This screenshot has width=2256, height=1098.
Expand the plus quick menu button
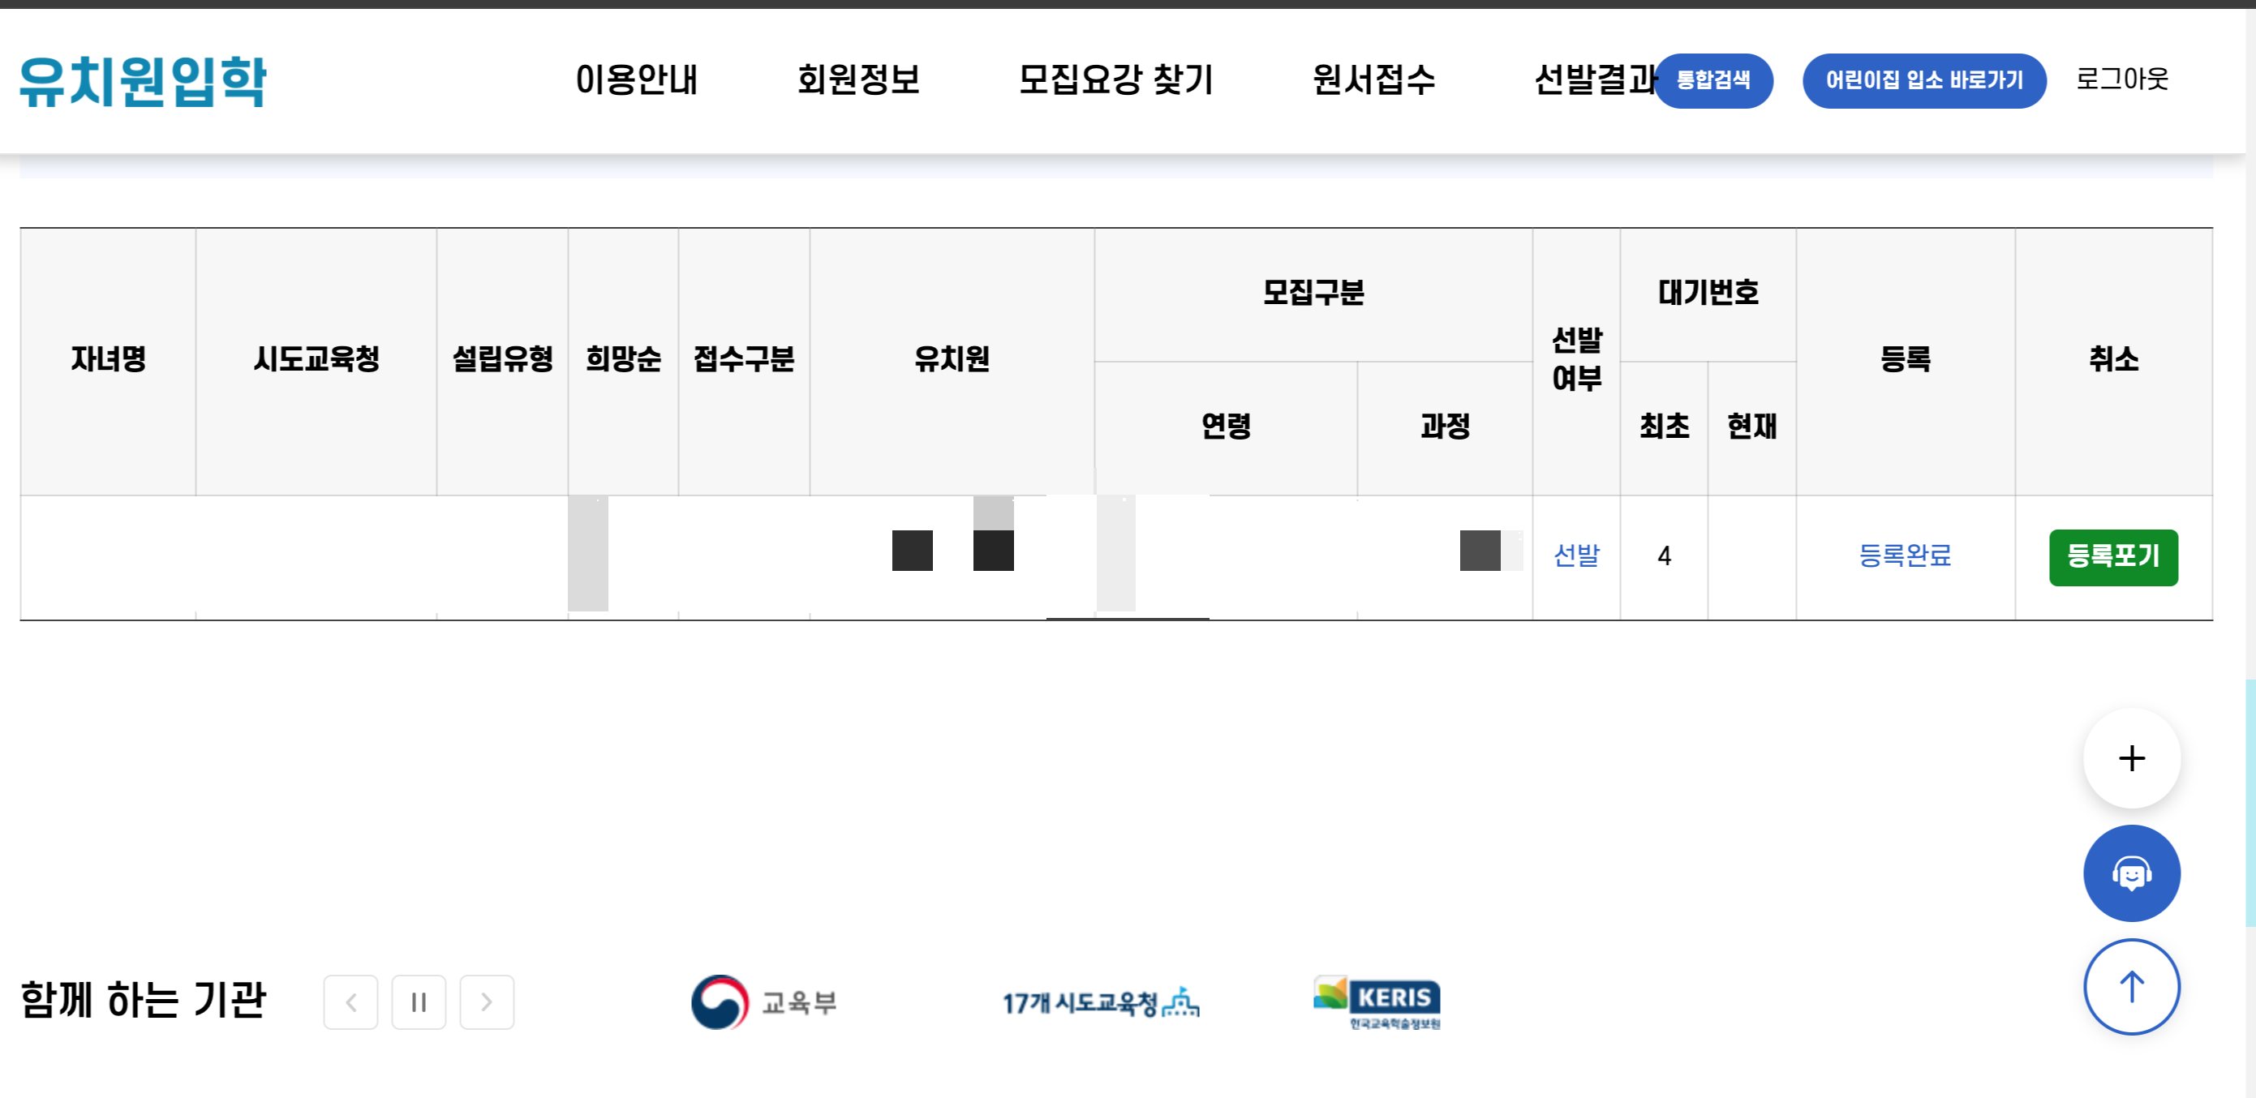coord(2131,757)
